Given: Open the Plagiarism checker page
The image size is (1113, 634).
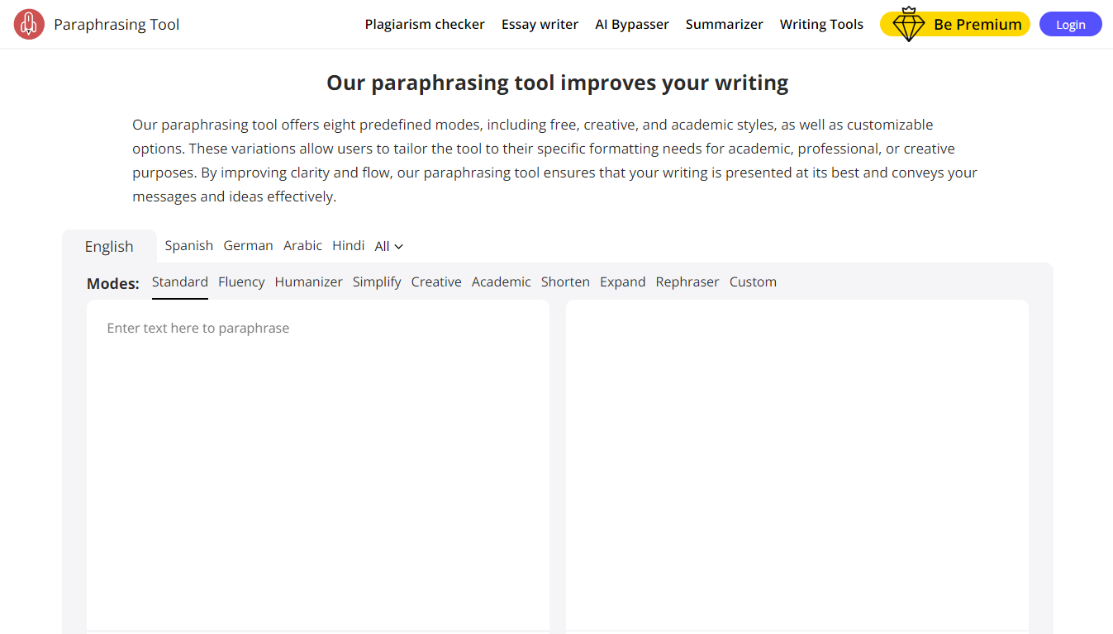Looking at the screenshot, I should point(425,25).
